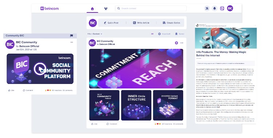The image size is (273, 138).
Task: Play the Social Community Platform video
Action: pyautogui.click(x=40, y=69)
